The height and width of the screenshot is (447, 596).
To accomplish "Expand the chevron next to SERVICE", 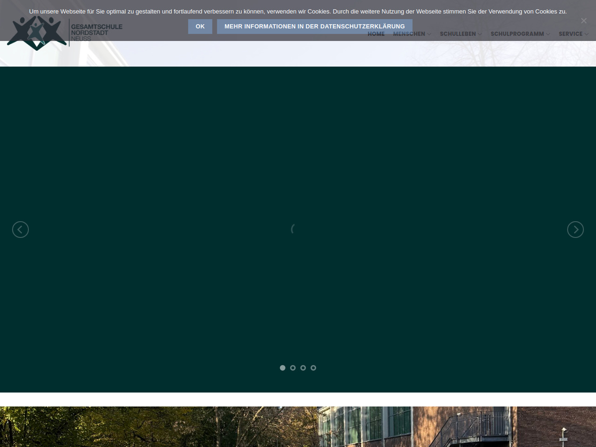I will [587, 34].
